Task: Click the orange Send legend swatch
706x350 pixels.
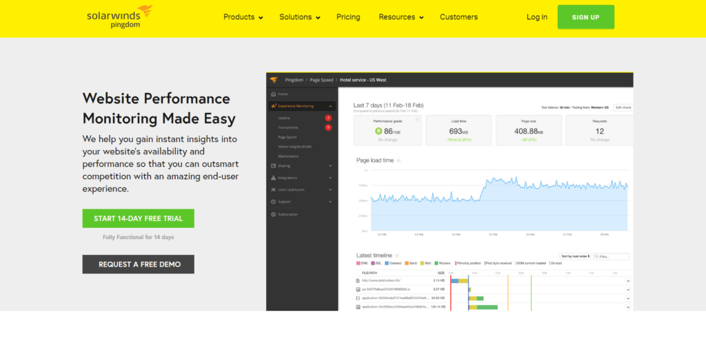Action: tap(407, 263)
